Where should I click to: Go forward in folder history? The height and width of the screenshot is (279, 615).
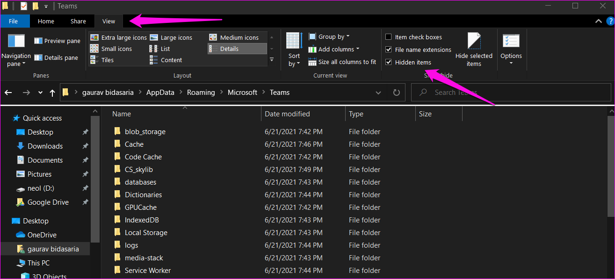pyautogui.click(x=26, y=93)
